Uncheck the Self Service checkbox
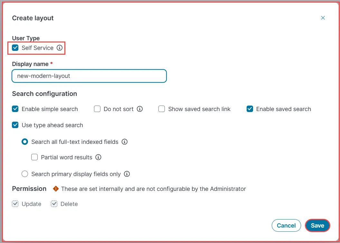The height and width of the screenshot is (243, 340). 15,48
